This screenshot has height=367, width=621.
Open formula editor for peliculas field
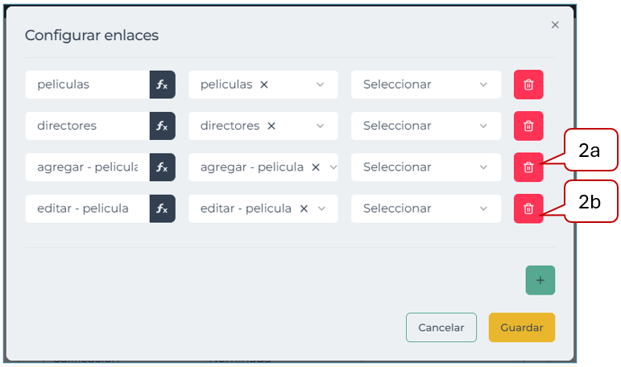click(162, 85)
